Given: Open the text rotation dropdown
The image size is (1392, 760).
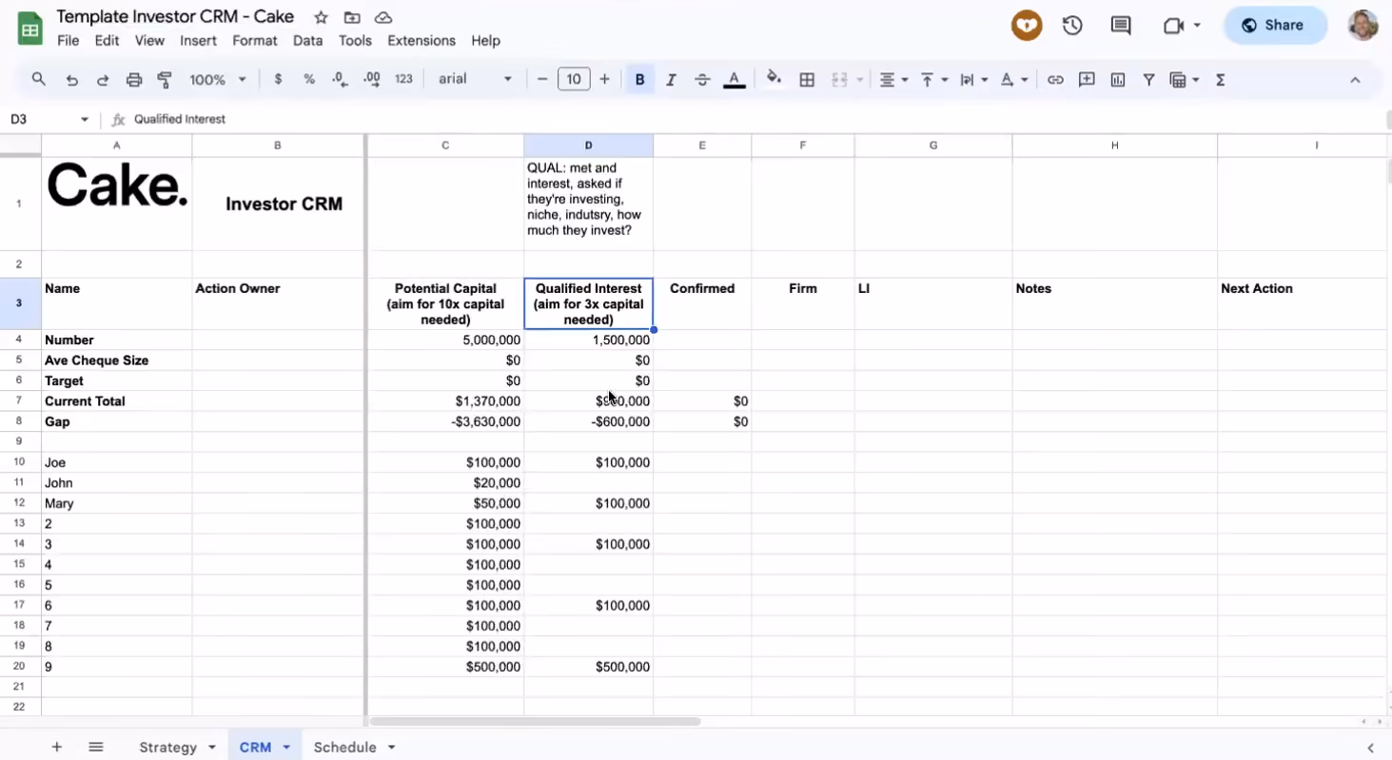Looking at the screenshot, I should tap(1013, 80).
